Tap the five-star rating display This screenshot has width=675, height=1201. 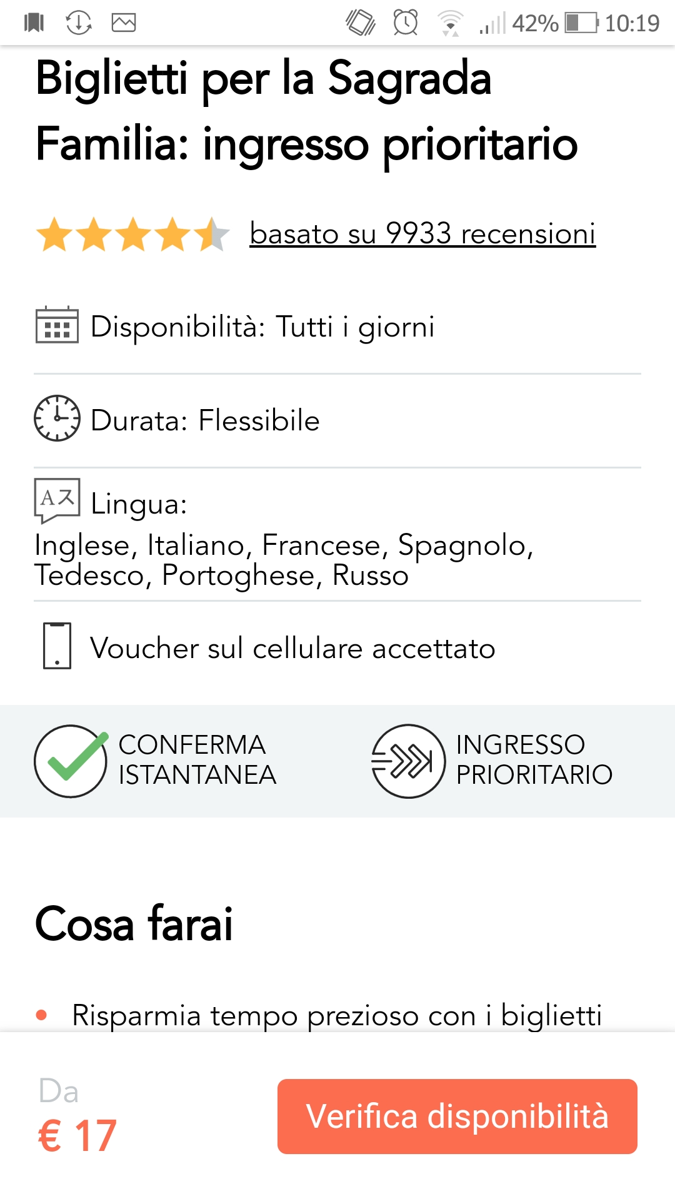tap(132, 235)
